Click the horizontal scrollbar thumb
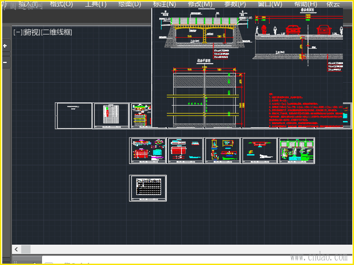Viewport: 354px width, 265px height. click(26, 250)
